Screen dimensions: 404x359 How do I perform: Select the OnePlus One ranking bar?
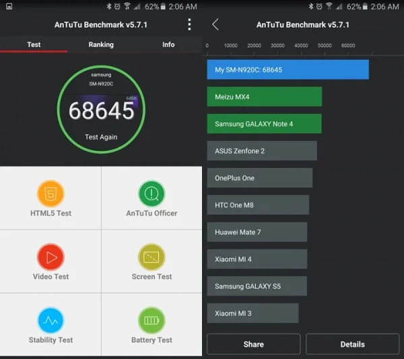(x=260, y=178)
